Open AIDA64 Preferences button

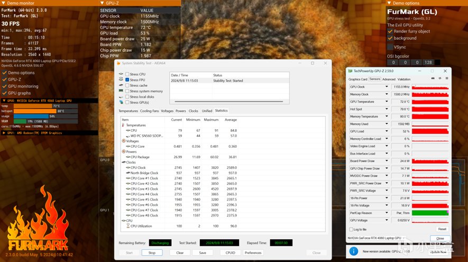tap(253, 253)
